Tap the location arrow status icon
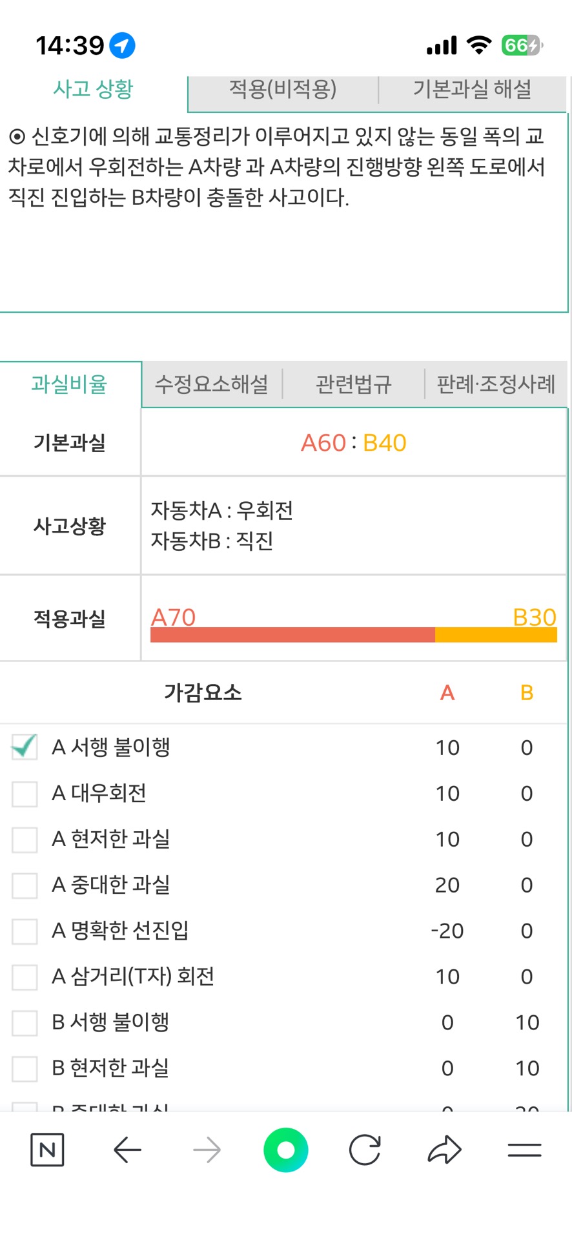 click(122, 45)
